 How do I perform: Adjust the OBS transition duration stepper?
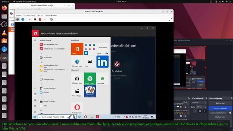pos(205,107)
